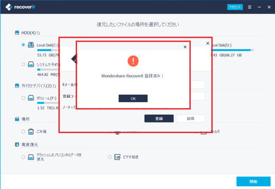Click the クラッシュしたパソコンからデータを復元 label

[x=59, y=157]
